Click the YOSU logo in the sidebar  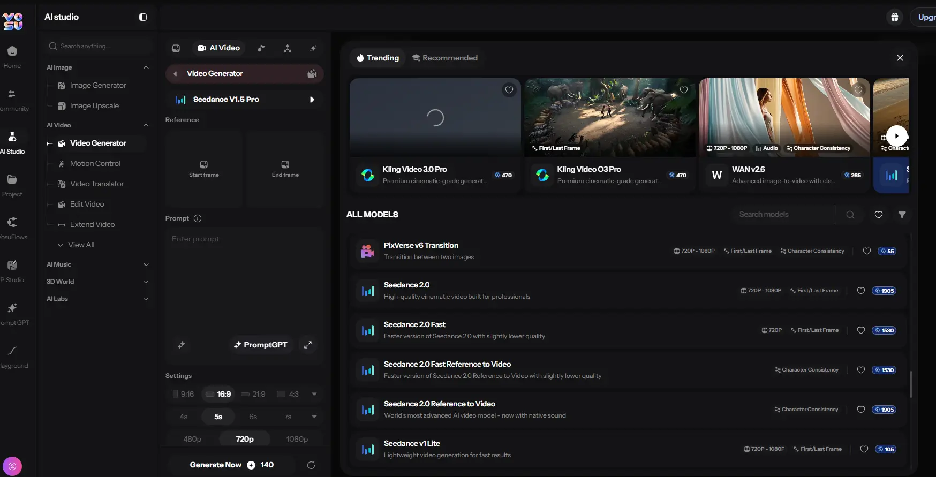click(13, 21)
